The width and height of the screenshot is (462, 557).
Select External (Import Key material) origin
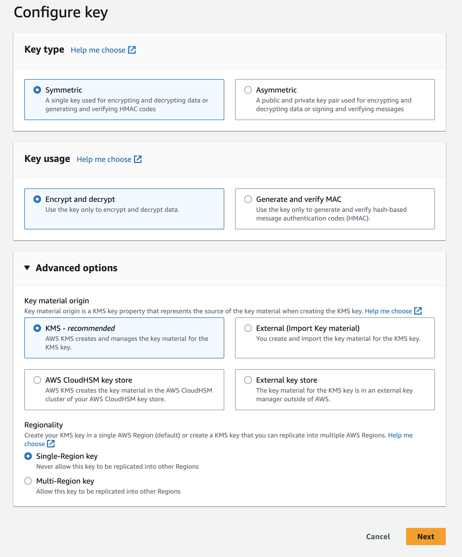248,328
